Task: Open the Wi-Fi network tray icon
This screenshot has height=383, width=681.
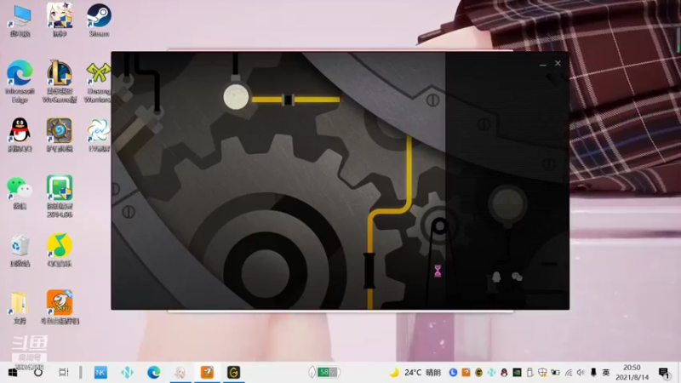Action: tap(568, 373)
